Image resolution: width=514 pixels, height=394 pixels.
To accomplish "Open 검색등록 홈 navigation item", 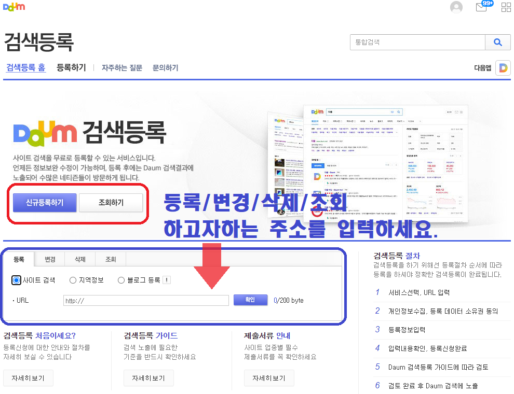I will coord(26,67).
